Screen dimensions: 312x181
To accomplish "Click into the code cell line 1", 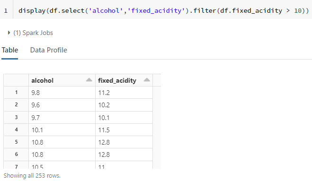I will coord(163,10).
